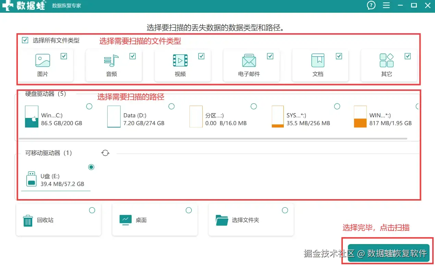435x266 pixels.
Task: Select the Win C: drive radio button
Action: point(89,106)
